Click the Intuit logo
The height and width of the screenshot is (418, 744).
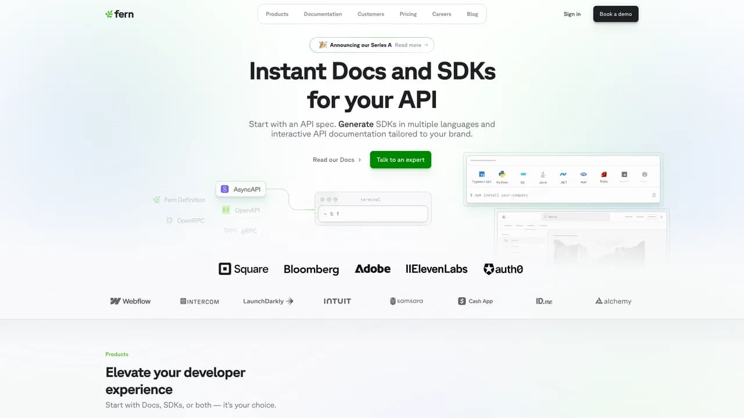pyautogui.click(x=337, y=301)
